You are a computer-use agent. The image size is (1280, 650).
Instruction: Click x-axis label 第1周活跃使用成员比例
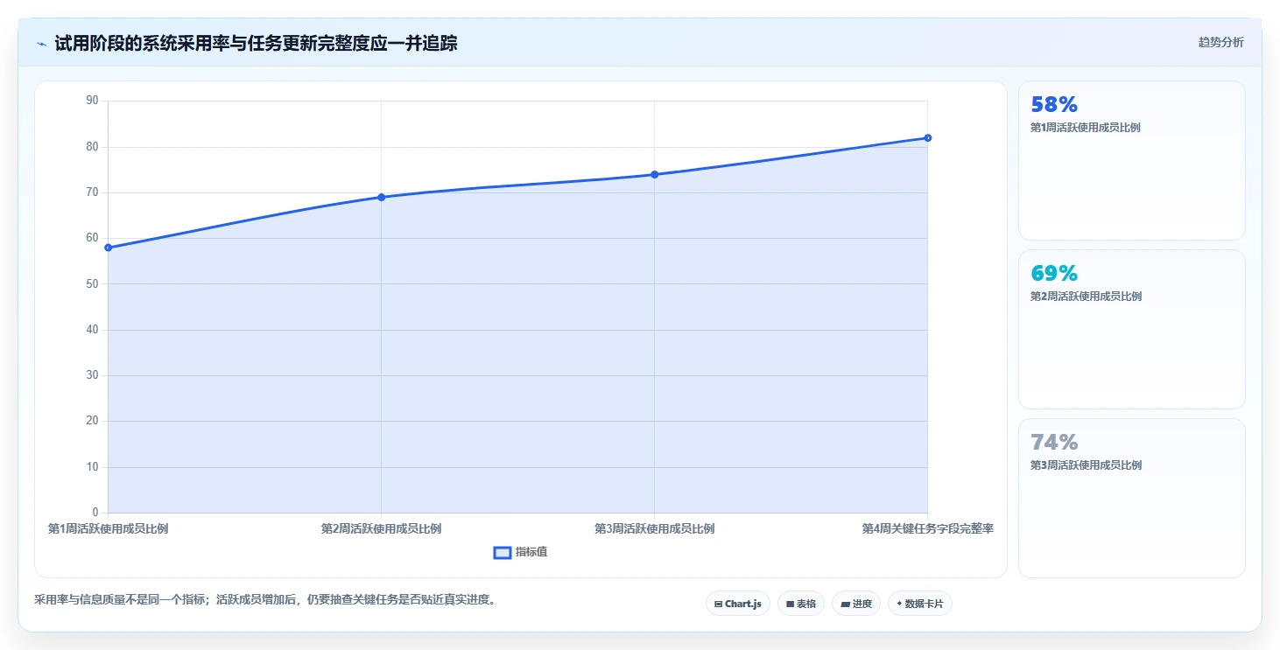point(108,528)
